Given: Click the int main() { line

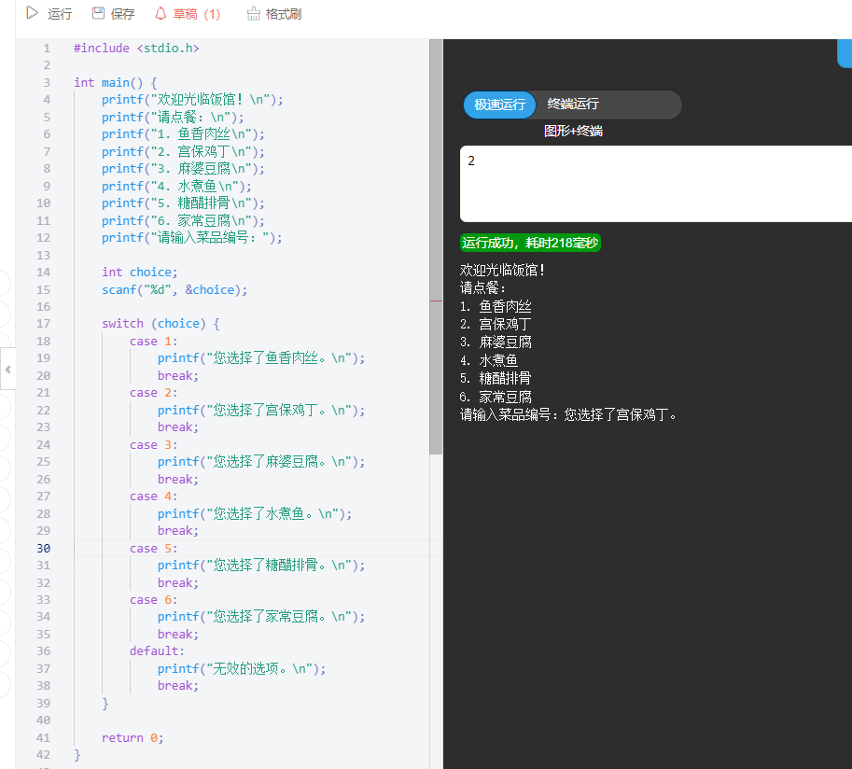Looking at the screenshot, I should tap(115, 83).
